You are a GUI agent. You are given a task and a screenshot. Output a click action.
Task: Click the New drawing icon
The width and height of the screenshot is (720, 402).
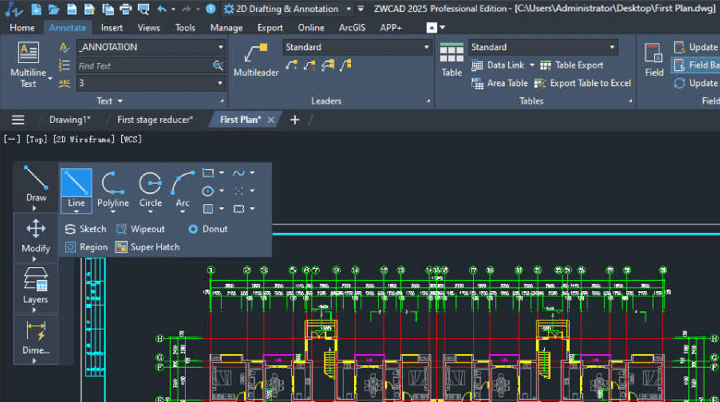(x=36, y=9)
